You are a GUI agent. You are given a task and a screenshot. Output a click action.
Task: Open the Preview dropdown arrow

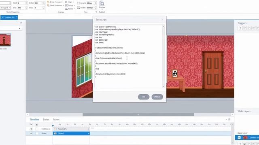pyautogui.click(x=102, y=10)
